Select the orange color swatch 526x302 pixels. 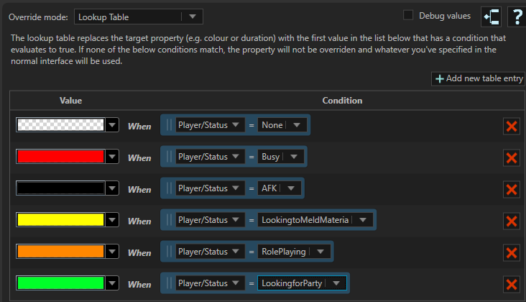60,252
